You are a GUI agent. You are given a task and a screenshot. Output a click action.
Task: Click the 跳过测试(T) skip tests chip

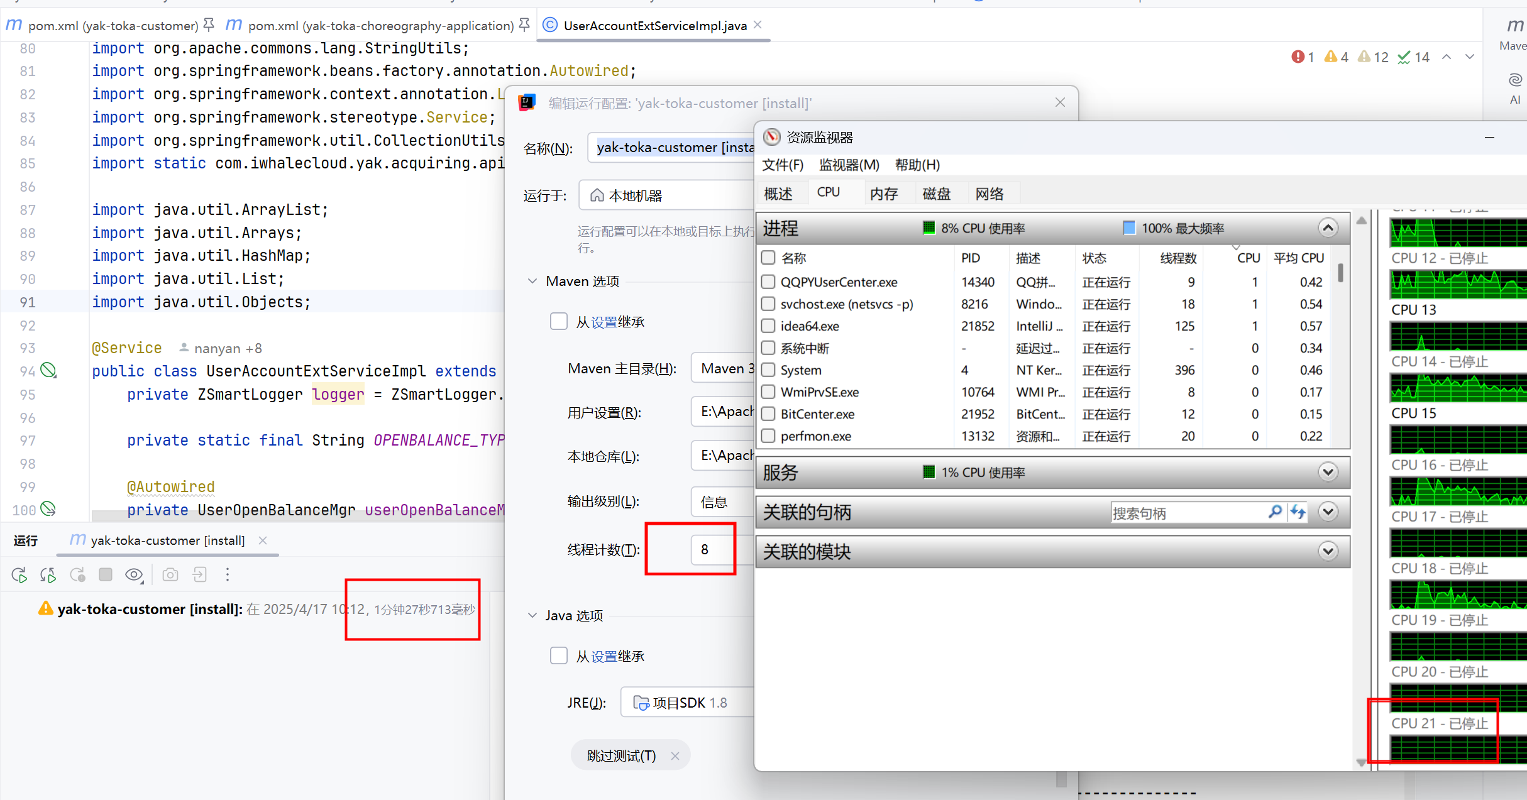[620, 755]
